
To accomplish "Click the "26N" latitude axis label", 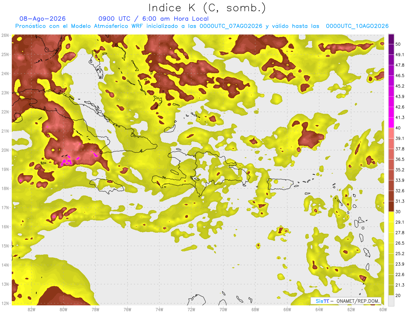I will click(x=5, y=35).
